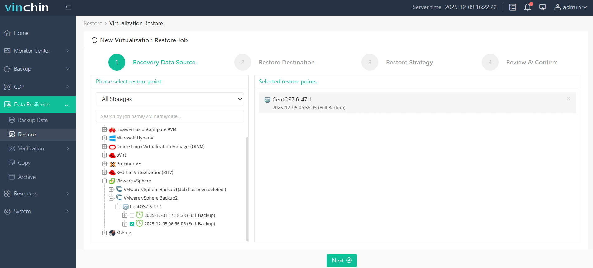Screen dimensions: 593x268
Task: Expand VMware vSphere Backup1 job node
Action: [x=111, y=190]
